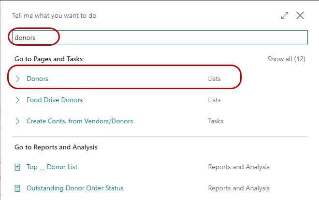
Task: Click Lists label on Food Drive Donors row
Action: pyautogui.click(x=214, y=100)
